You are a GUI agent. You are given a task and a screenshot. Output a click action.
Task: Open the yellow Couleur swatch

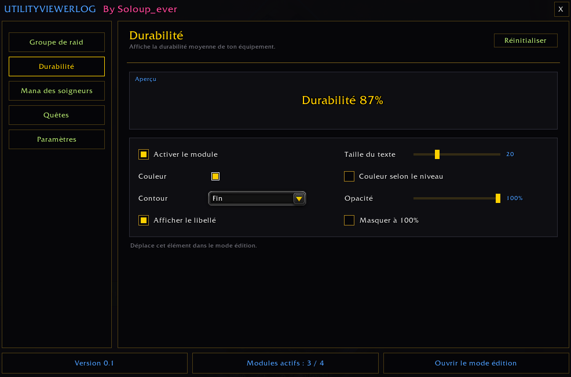[x=215, y=176]
